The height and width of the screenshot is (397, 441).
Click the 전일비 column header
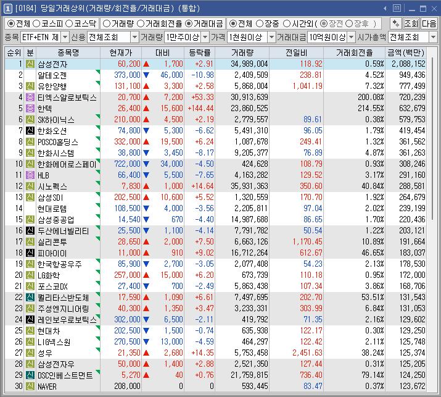tap(296, 52)
